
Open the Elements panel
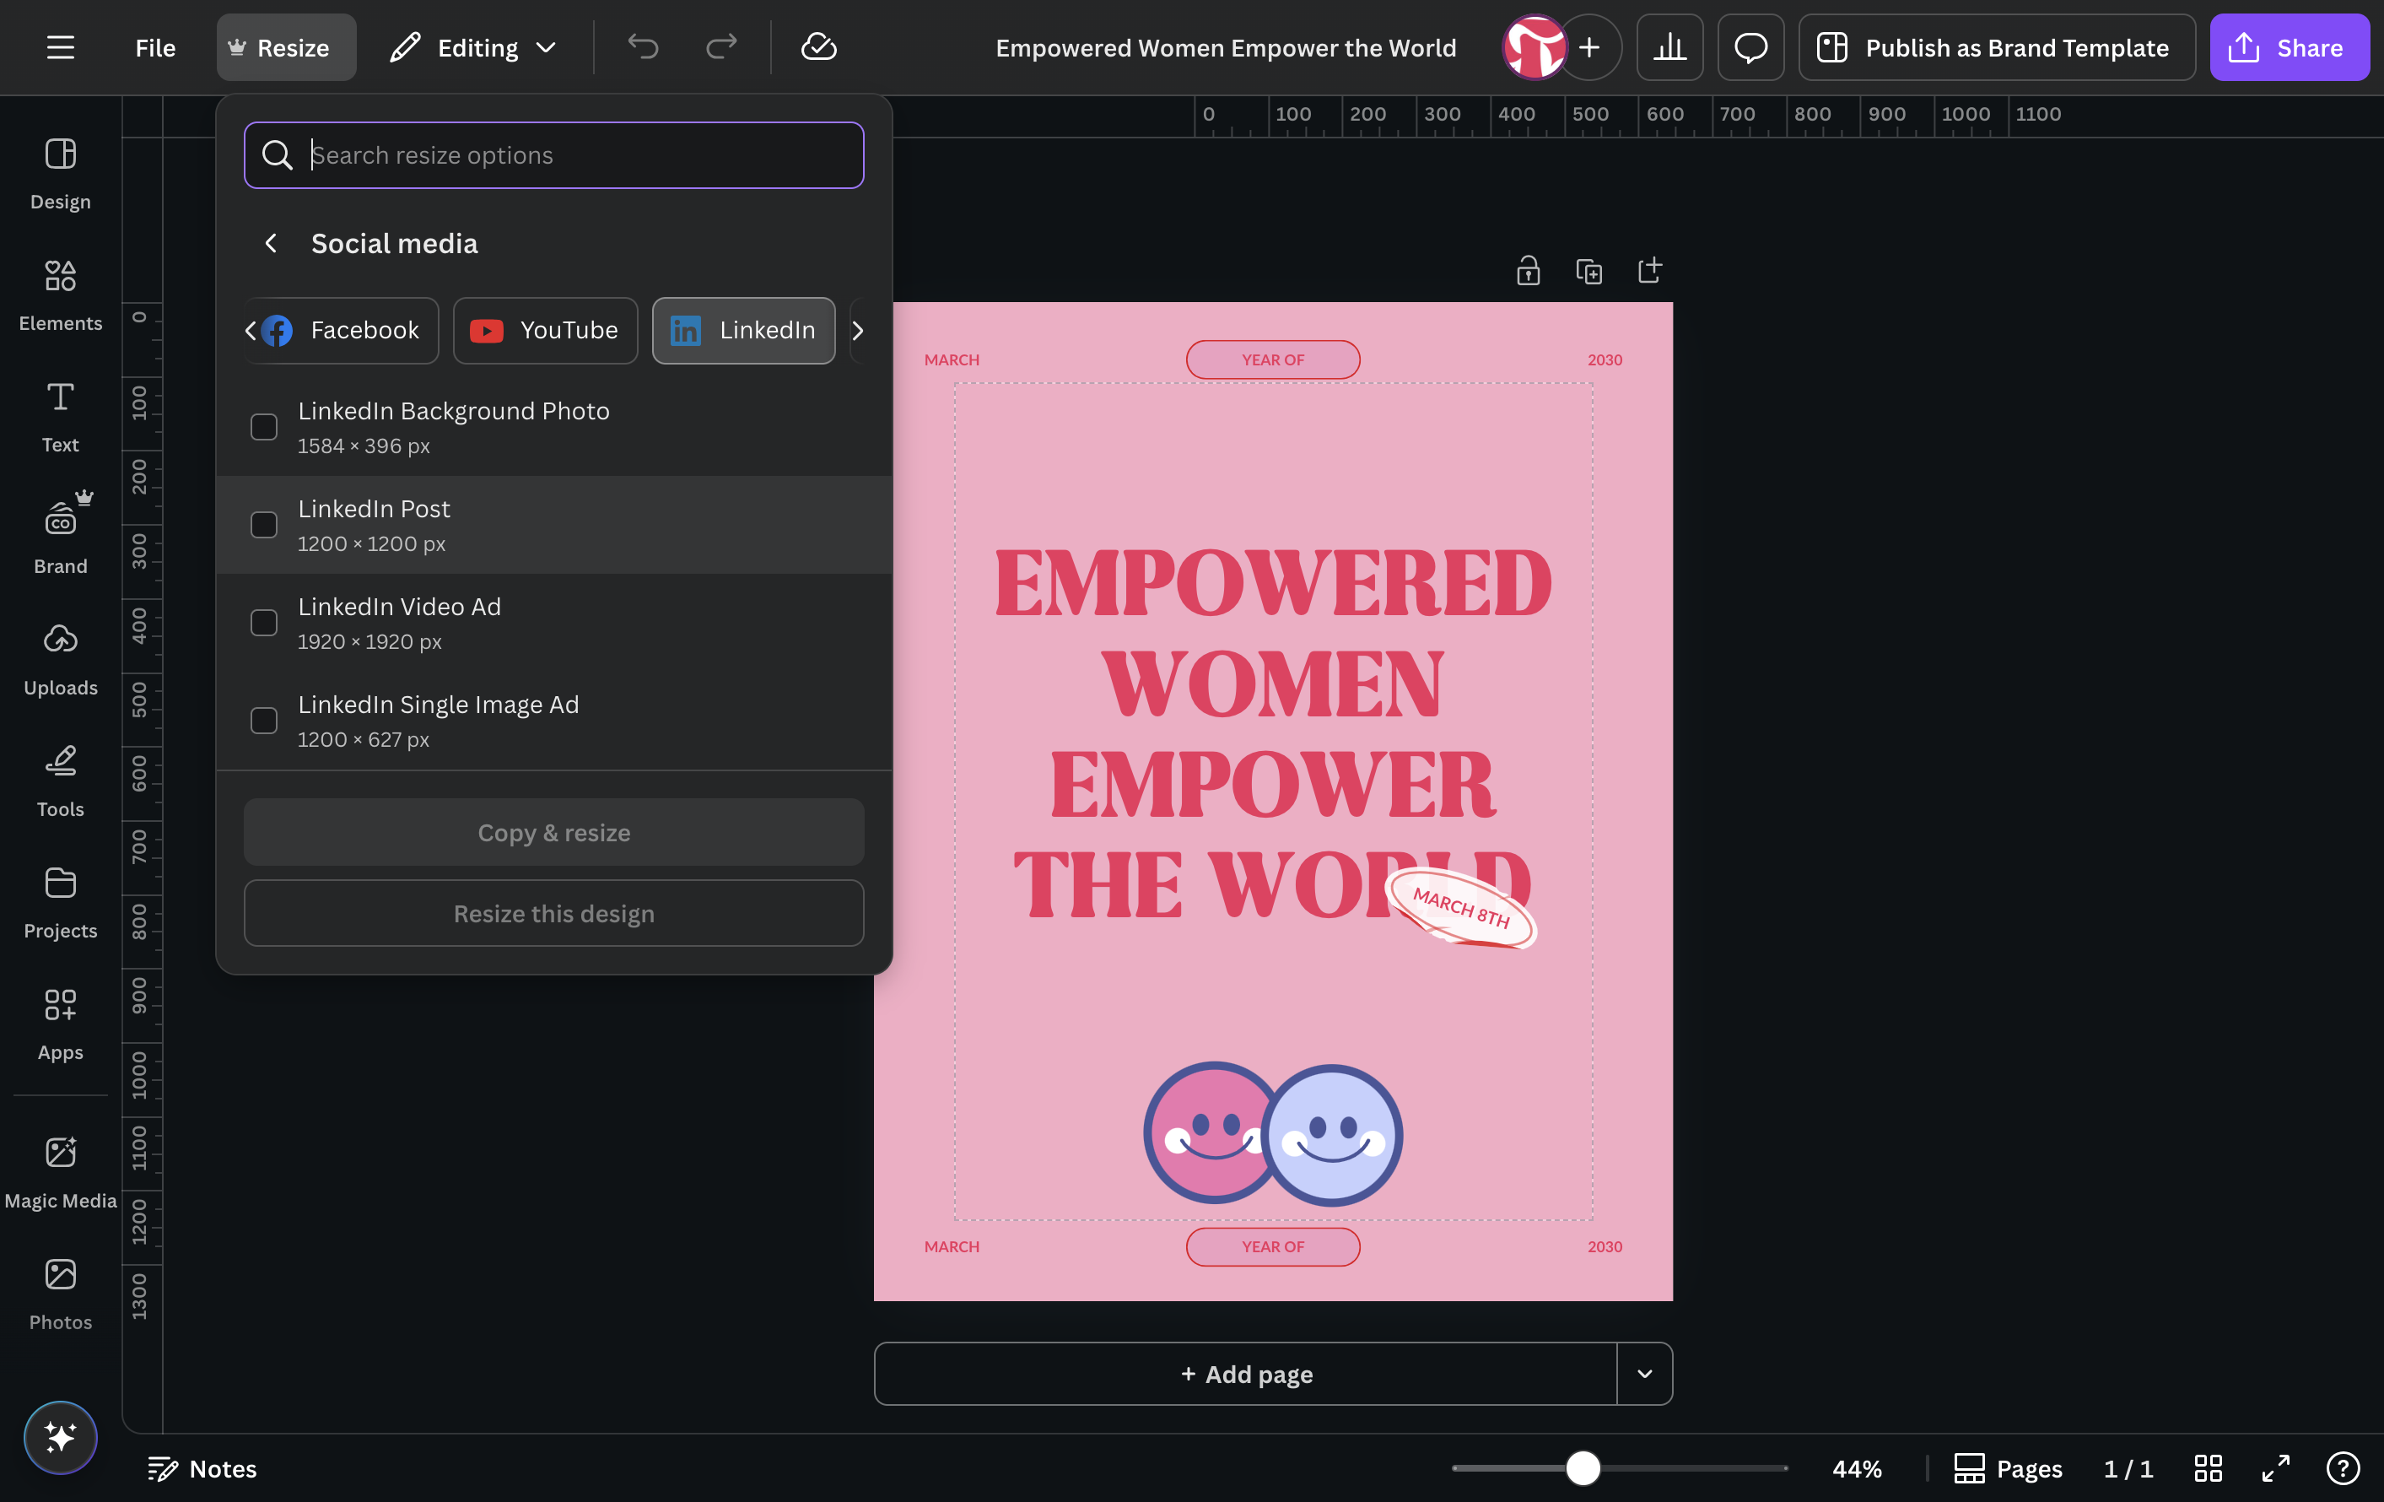click(61, 295)
